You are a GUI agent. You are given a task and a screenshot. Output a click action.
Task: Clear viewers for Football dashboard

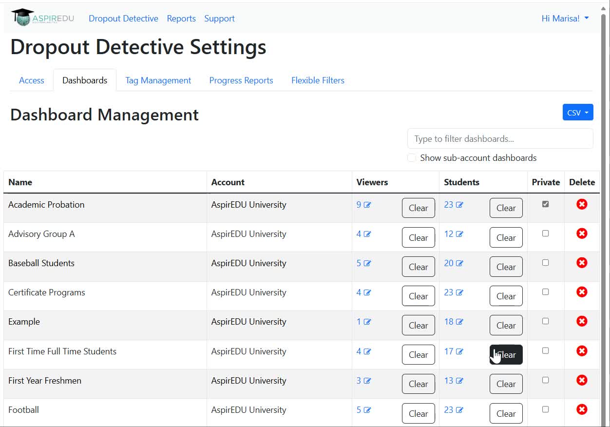point(419,413)
